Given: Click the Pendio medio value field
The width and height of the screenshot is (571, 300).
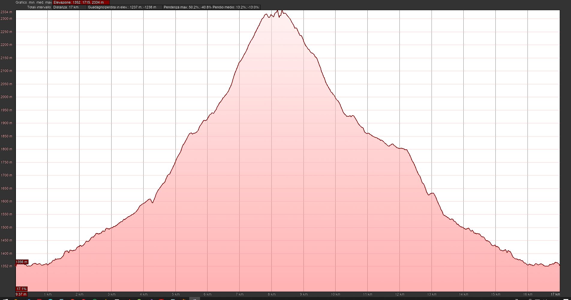Looking at the screenshot, I should click(236, 7).
